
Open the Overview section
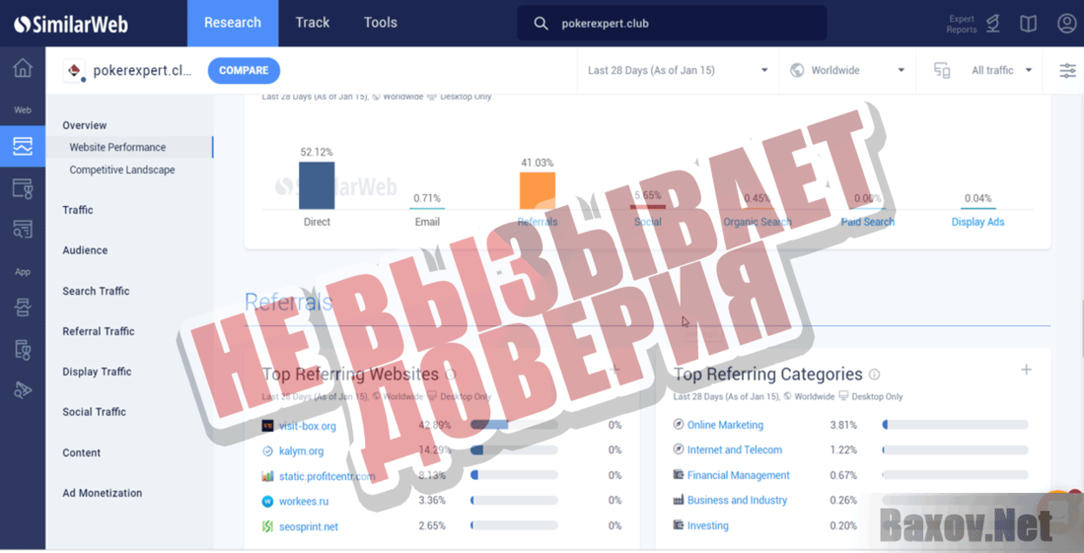[x=84, y=125]
